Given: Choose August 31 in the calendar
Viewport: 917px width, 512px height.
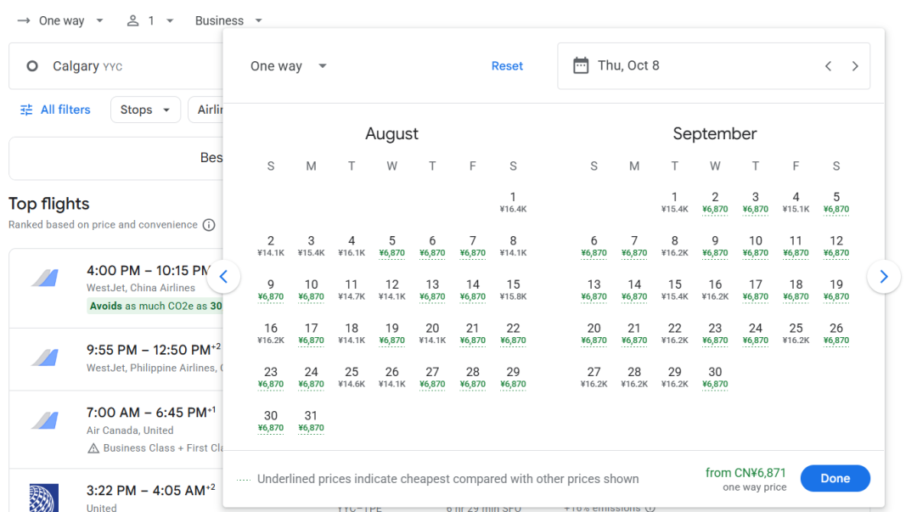Looking at the screenshot, I should [311, 421].
